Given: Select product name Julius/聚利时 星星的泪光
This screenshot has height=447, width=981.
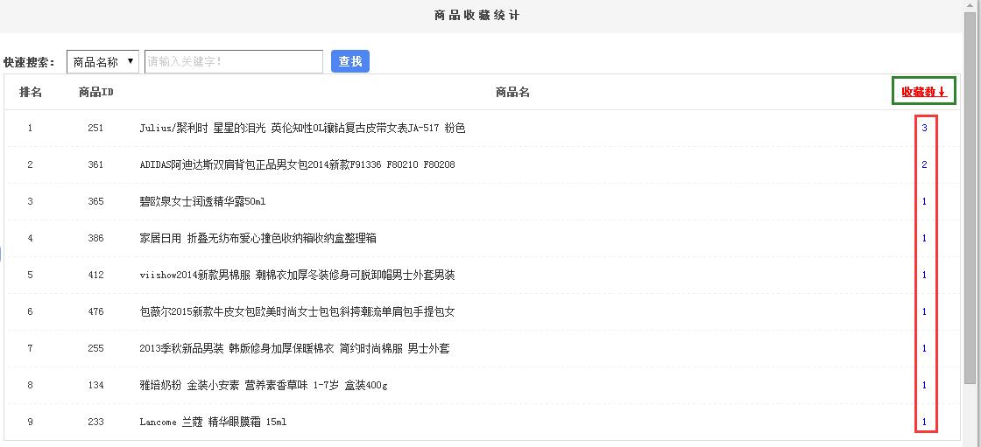Looking at the screenshot, I should (x=303, y=129).
